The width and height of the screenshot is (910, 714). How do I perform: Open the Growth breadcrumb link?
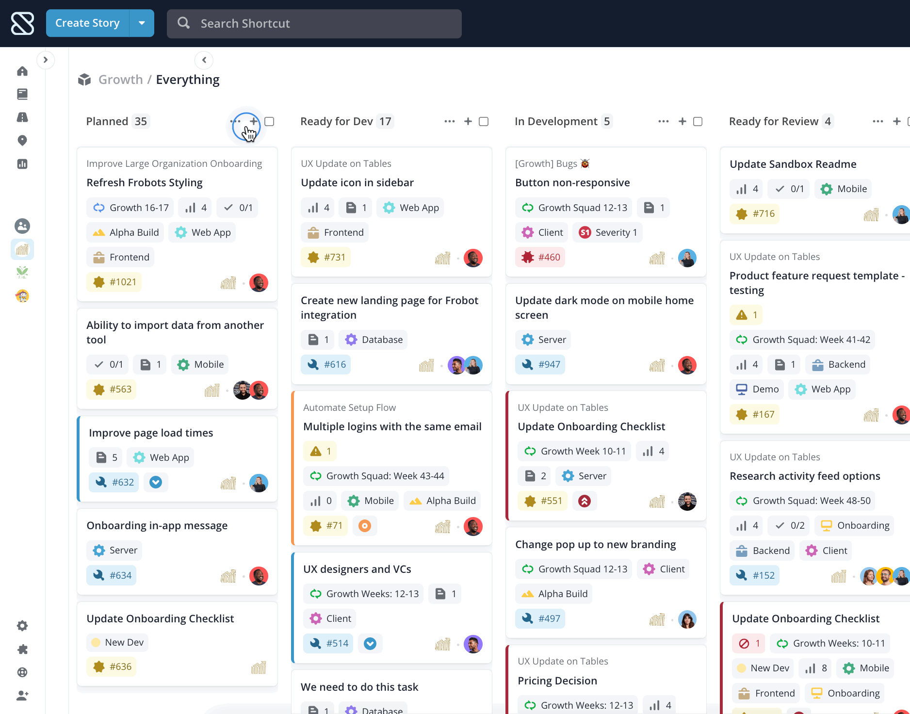[x=120, y=79]
